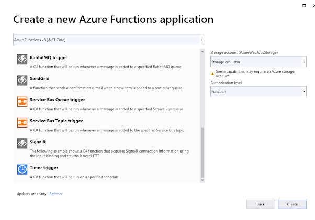Maximize the dialog window
Viewport: 315px width, 220px height.
[x=304, y=5]
